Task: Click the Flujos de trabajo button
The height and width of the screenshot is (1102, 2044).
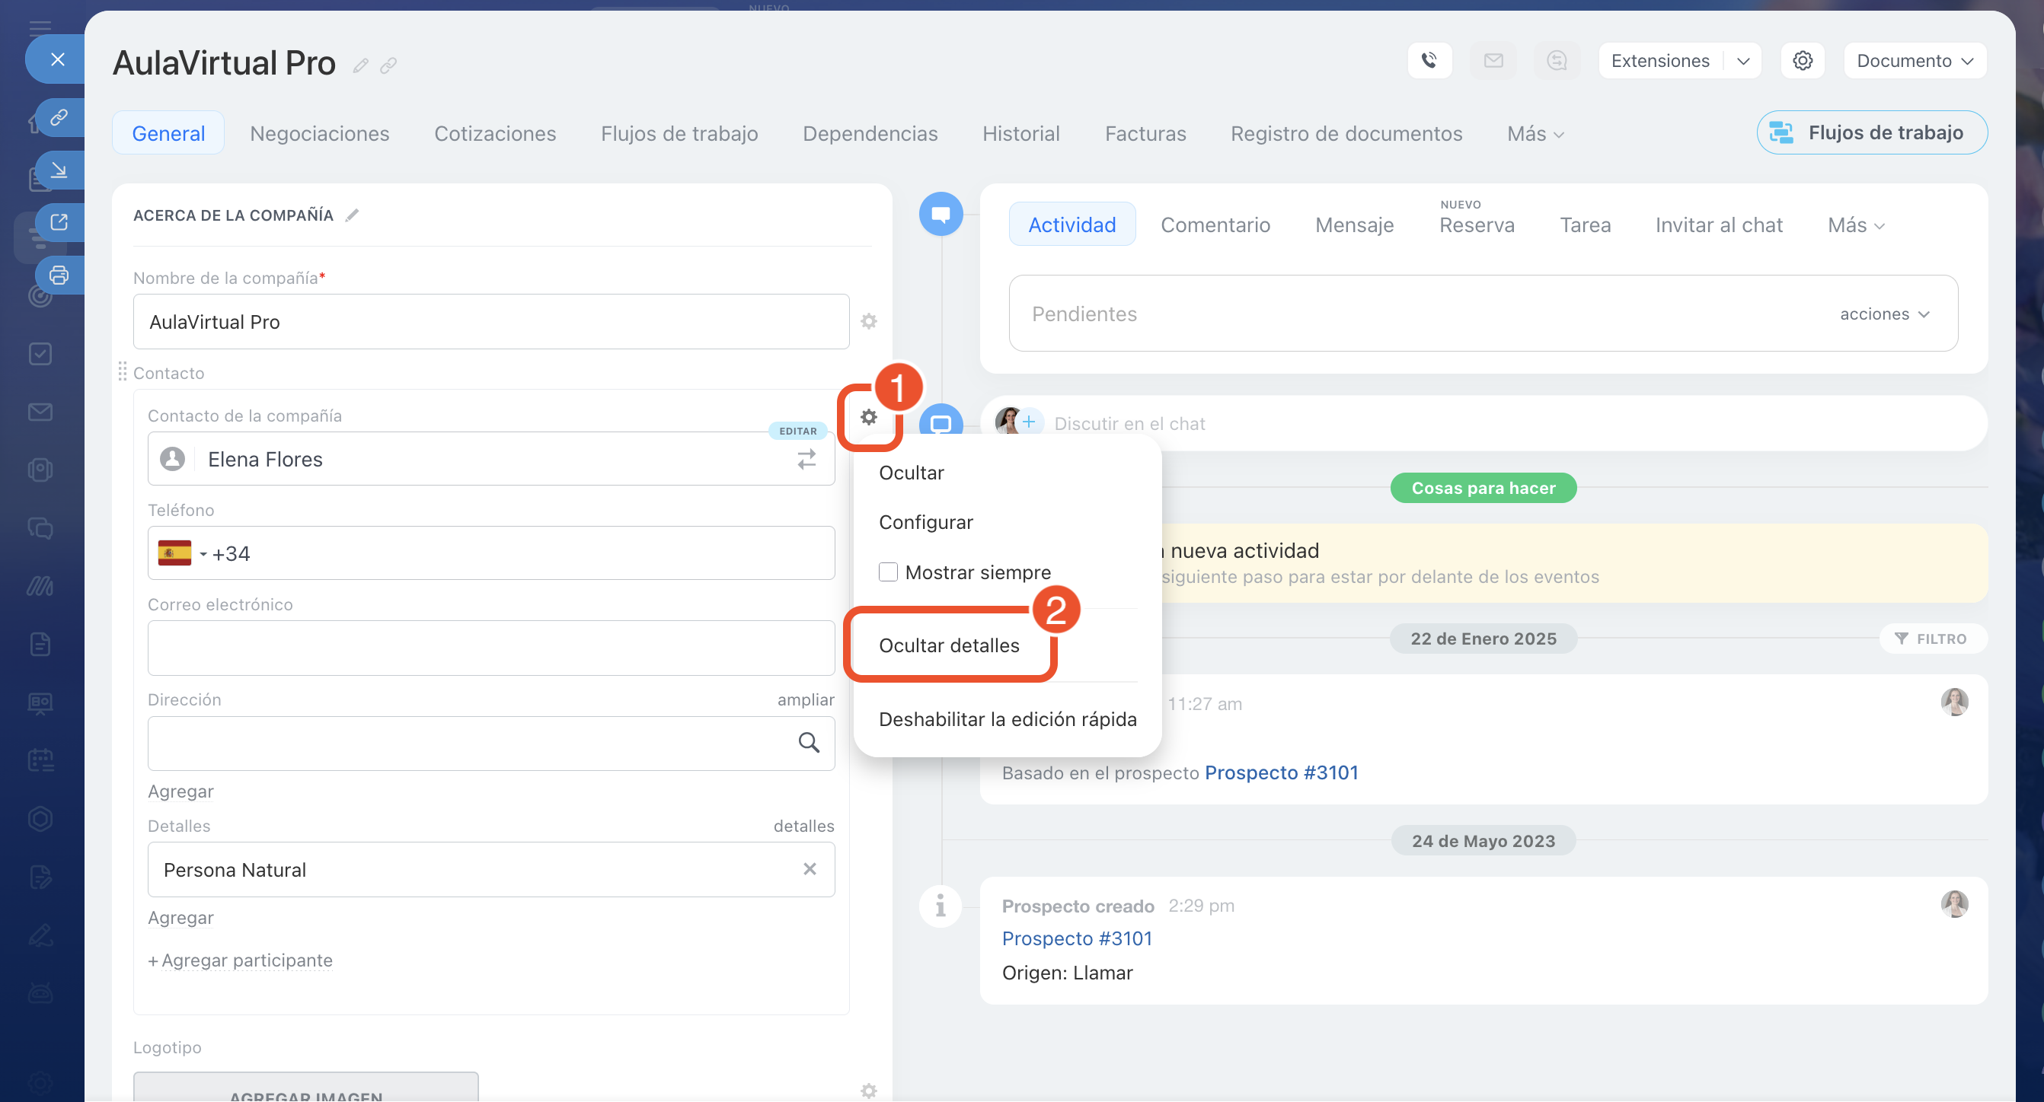Action: (1872, 132)
